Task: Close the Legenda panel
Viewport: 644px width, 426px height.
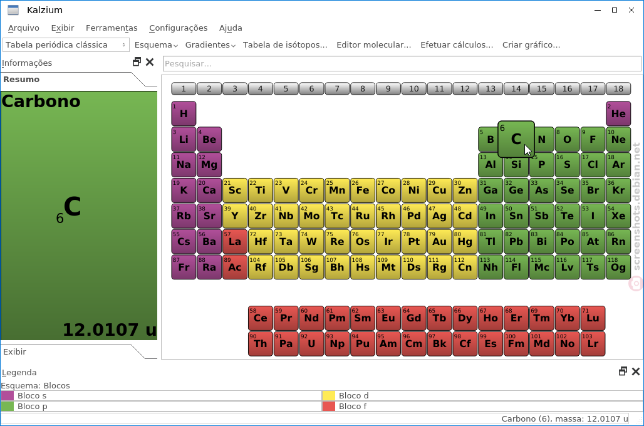Action: pyautogui.click(x=636, y=371)
